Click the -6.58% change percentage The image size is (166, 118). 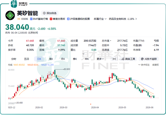[52, 29]
